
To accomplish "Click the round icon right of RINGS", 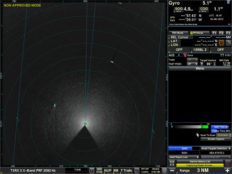I will click(165, 171).
